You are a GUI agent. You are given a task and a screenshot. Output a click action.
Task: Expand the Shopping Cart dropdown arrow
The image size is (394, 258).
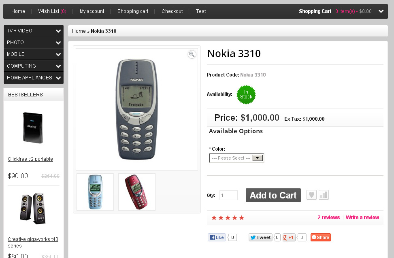(381, 11)
